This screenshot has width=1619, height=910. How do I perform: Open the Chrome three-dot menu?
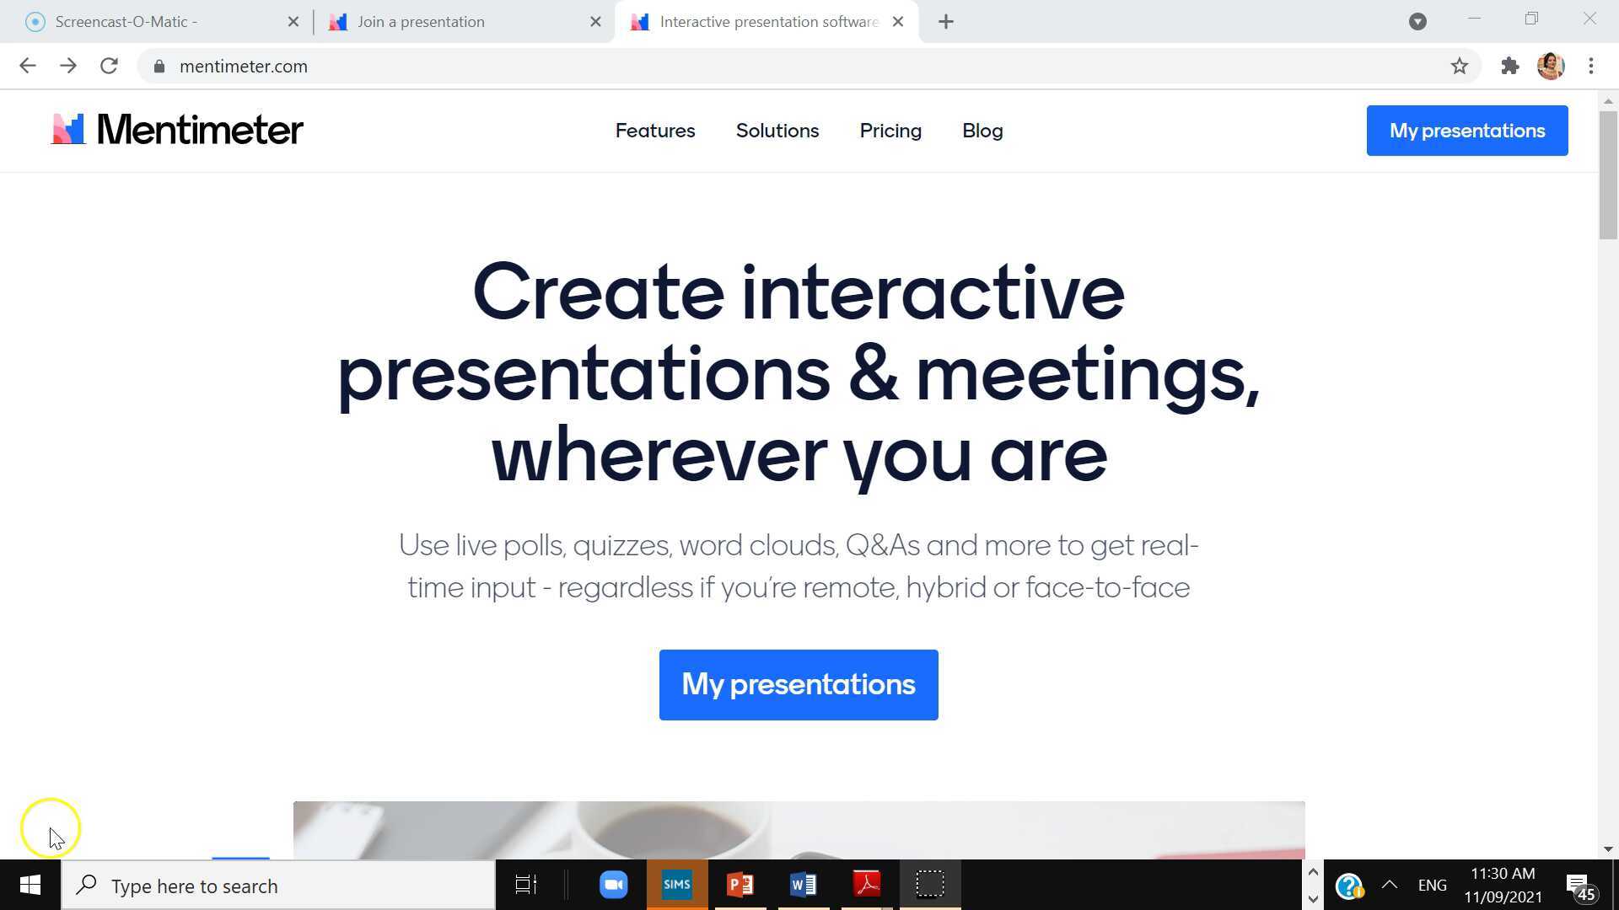(x=1591, y=66)
